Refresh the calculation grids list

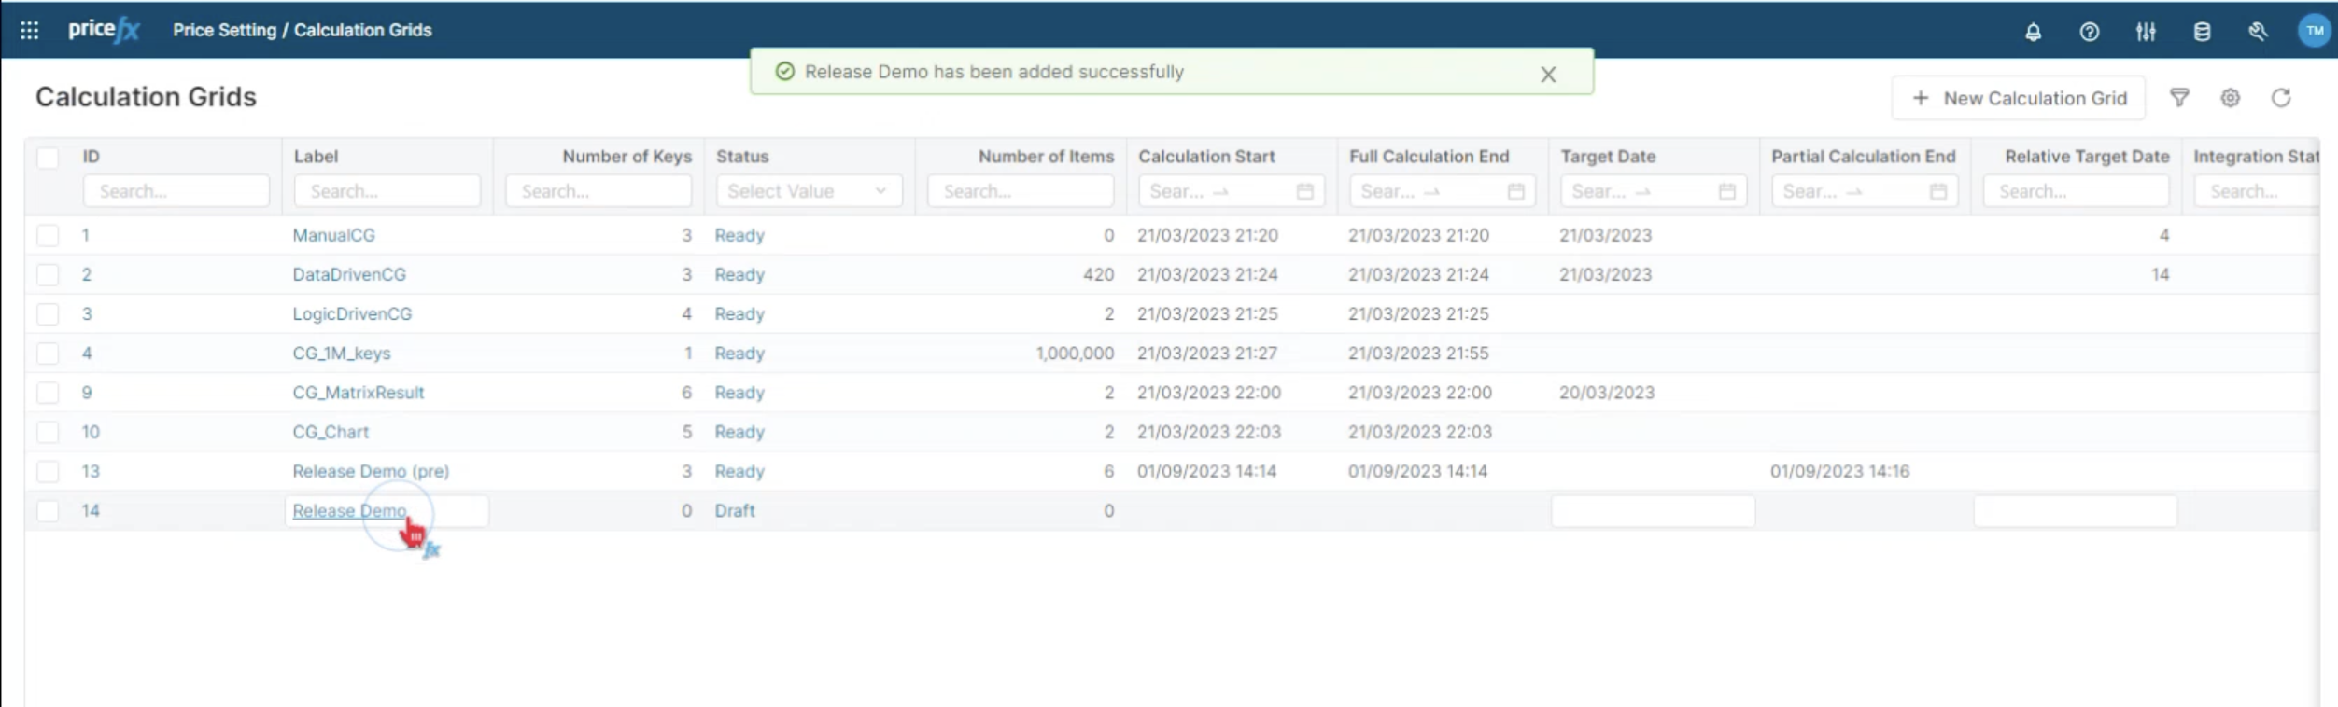tap(2281, 98)
